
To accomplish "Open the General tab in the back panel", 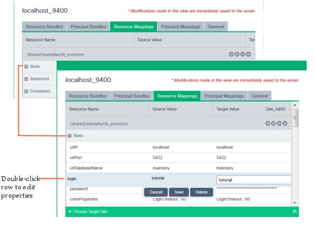I will [216, 27].
